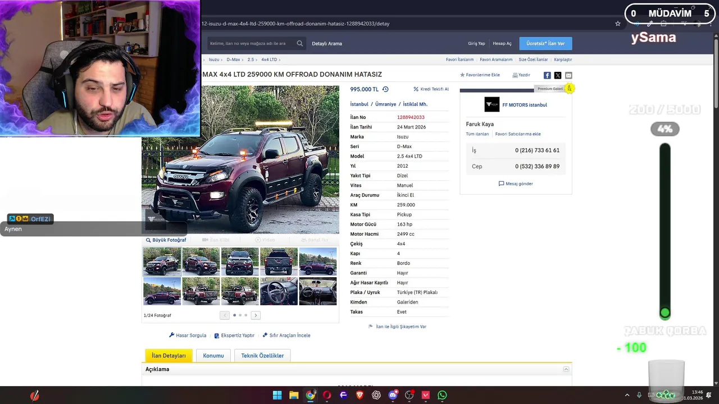Show hidden system tray icons chevron
719x404 pixels.
[627, 395]
